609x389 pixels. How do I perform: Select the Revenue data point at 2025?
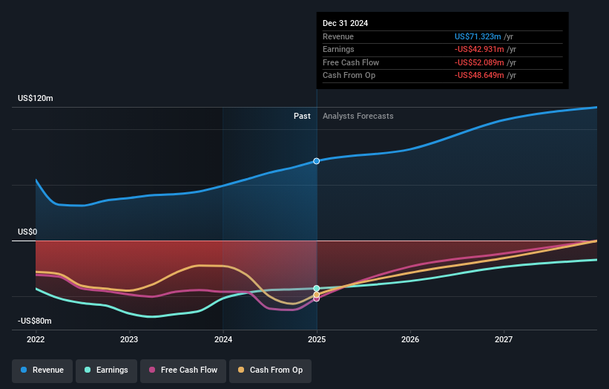point(317,161)
